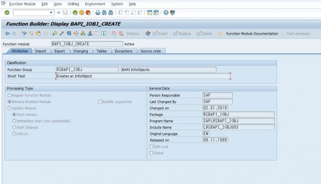Screen dimensions: 321x184
Task: Open the Environment menu
Action: [x=95, y=4]
